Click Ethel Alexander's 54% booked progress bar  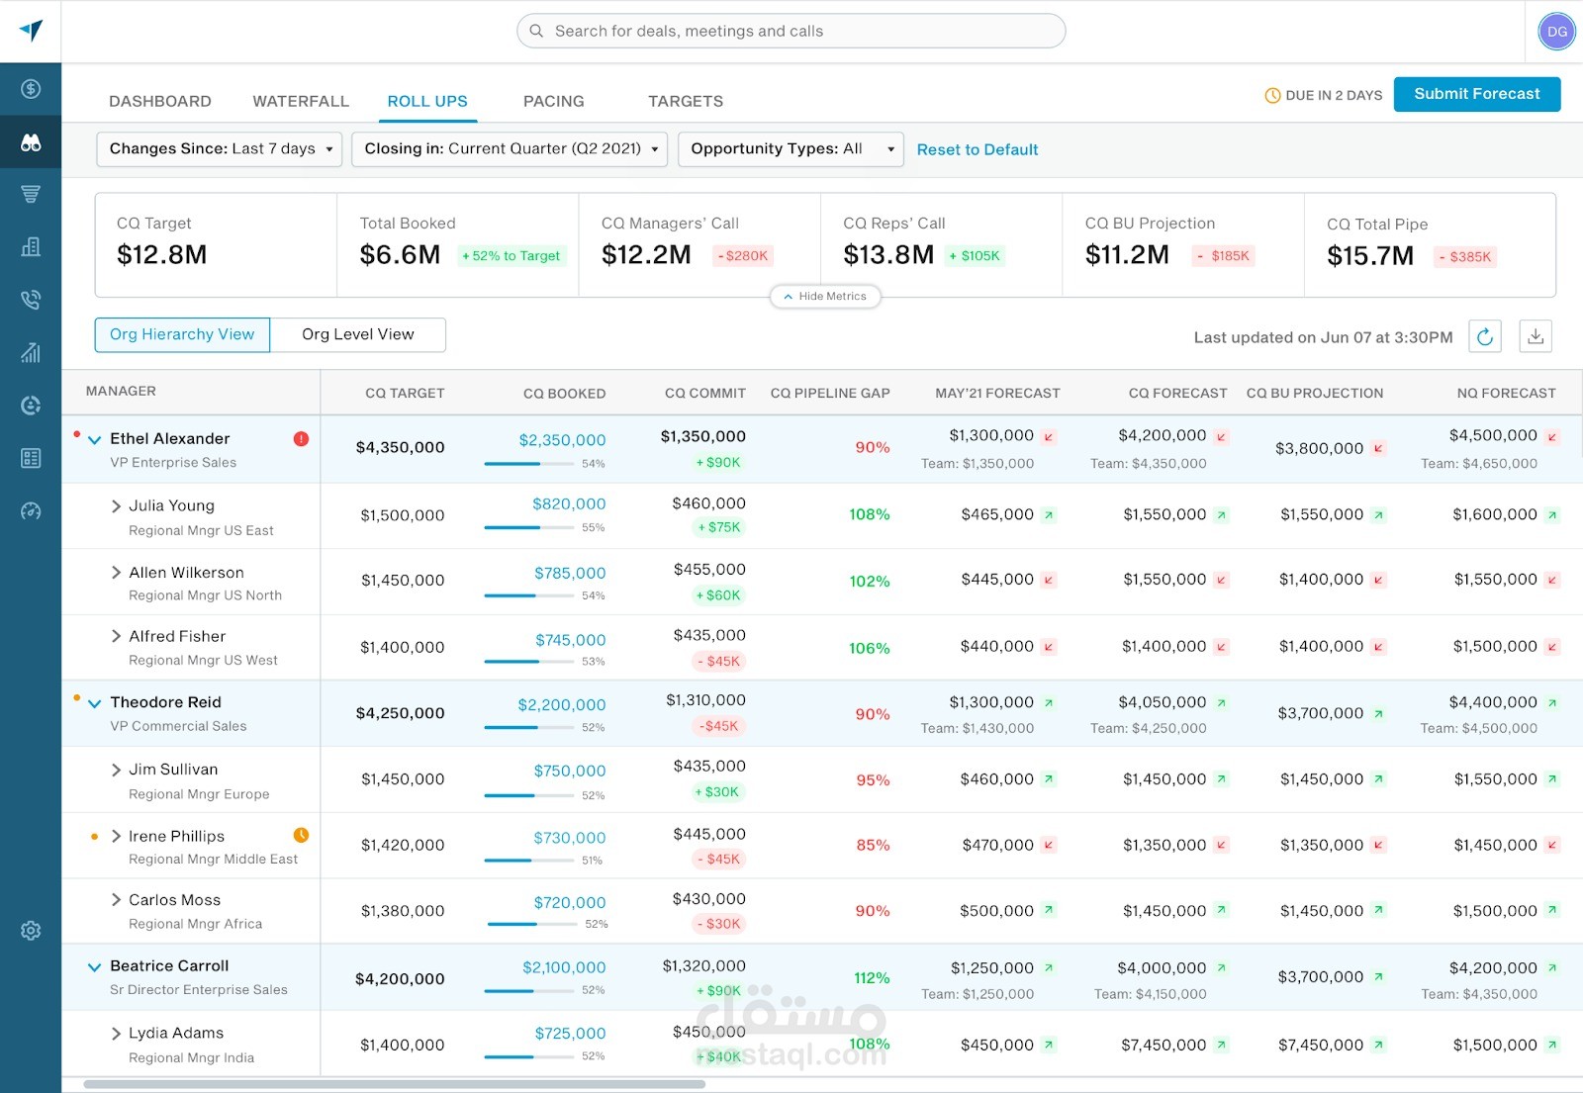coord(529,463)
